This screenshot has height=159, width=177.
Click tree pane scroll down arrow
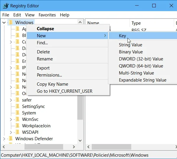(80, 141)
